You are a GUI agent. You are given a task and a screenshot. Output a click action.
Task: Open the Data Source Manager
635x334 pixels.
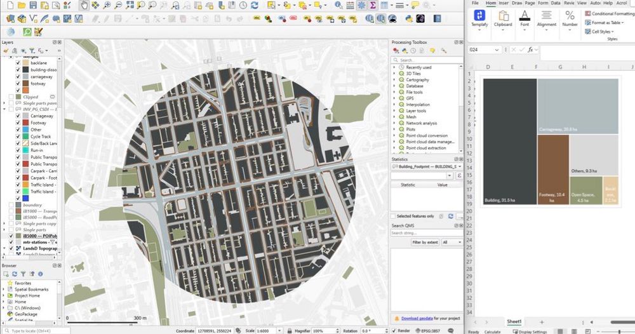(x=11, y=18)
